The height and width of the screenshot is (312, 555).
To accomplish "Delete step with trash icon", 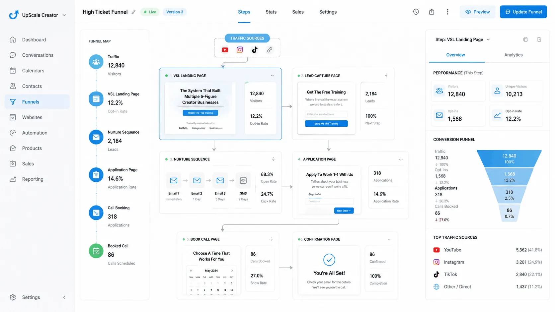I will click(x=539, y=39).
